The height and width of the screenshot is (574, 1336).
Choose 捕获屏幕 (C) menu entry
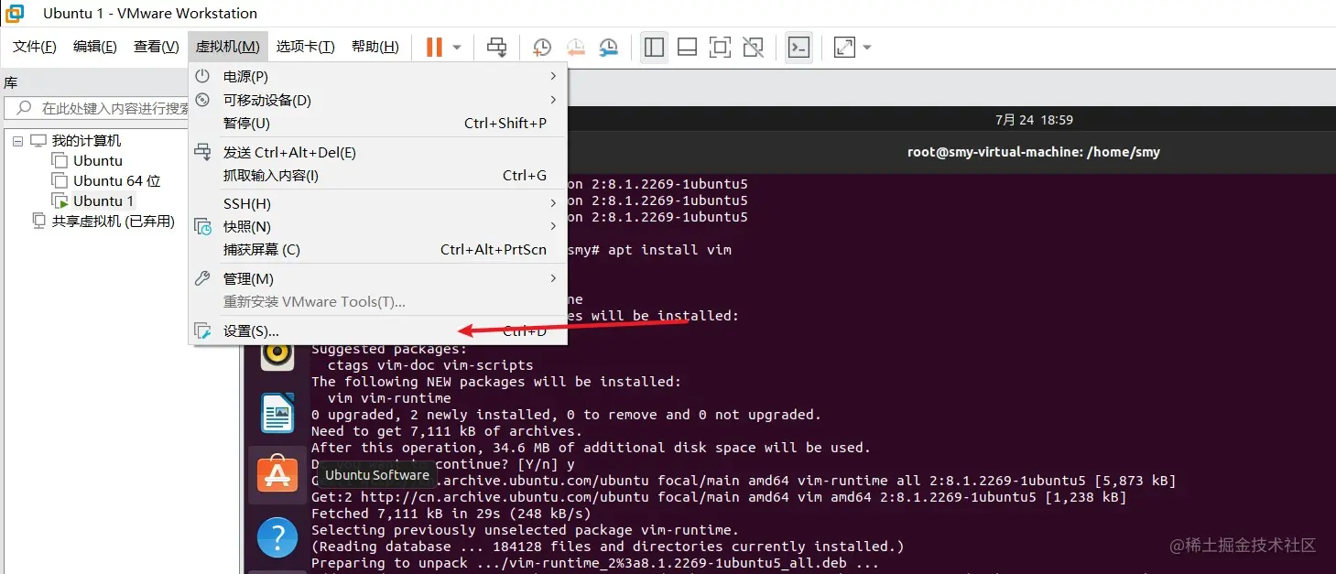pos(378,249)
